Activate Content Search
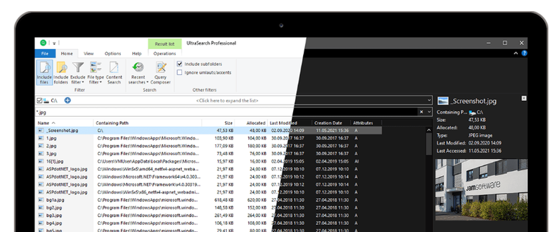This screenshot has height=232, width=555. point(114,73)
